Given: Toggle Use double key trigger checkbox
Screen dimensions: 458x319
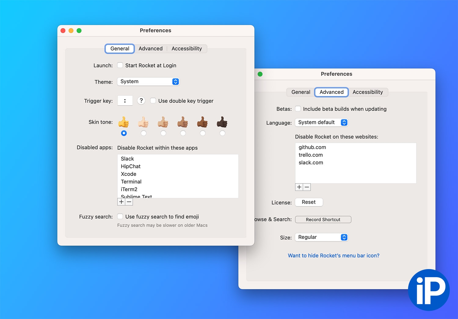Looking at the screenshot, I should pyautogui.click(x=153, y=101).
